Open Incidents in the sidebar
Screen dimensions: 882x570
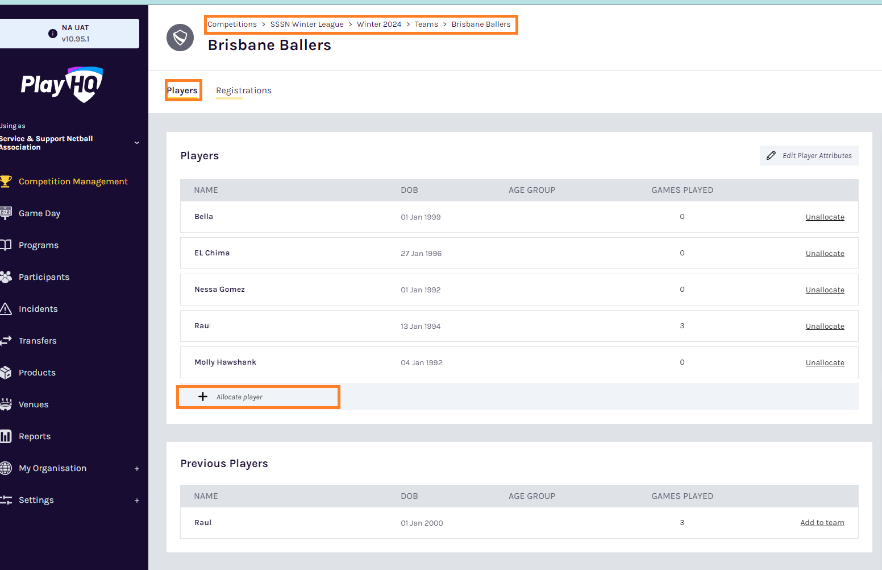pos(38,308)
